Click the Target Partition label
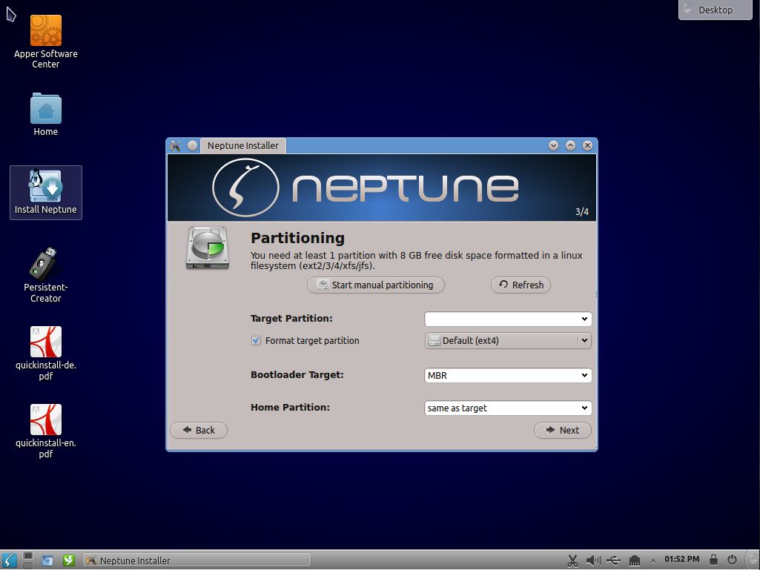Viewport: 760px width, 570px height. pos(291,319)
